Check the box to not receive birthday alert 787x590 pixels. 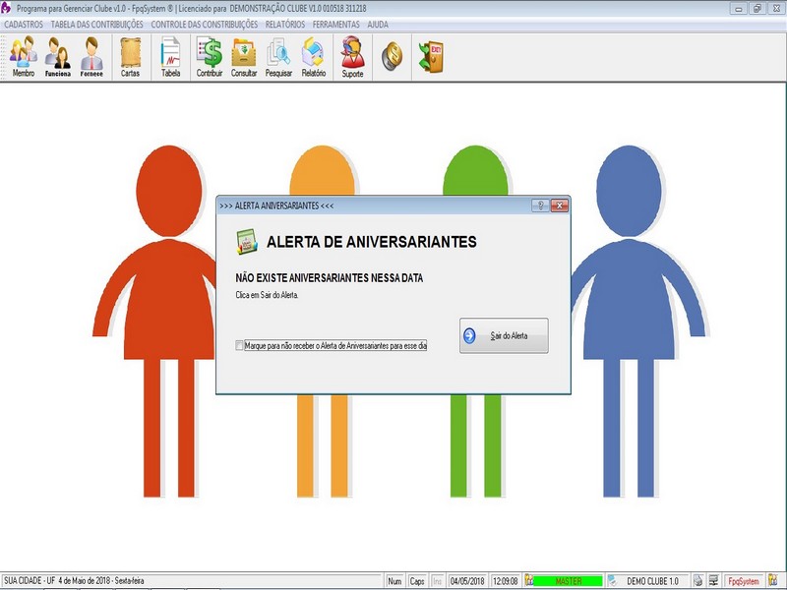point(239,345)
